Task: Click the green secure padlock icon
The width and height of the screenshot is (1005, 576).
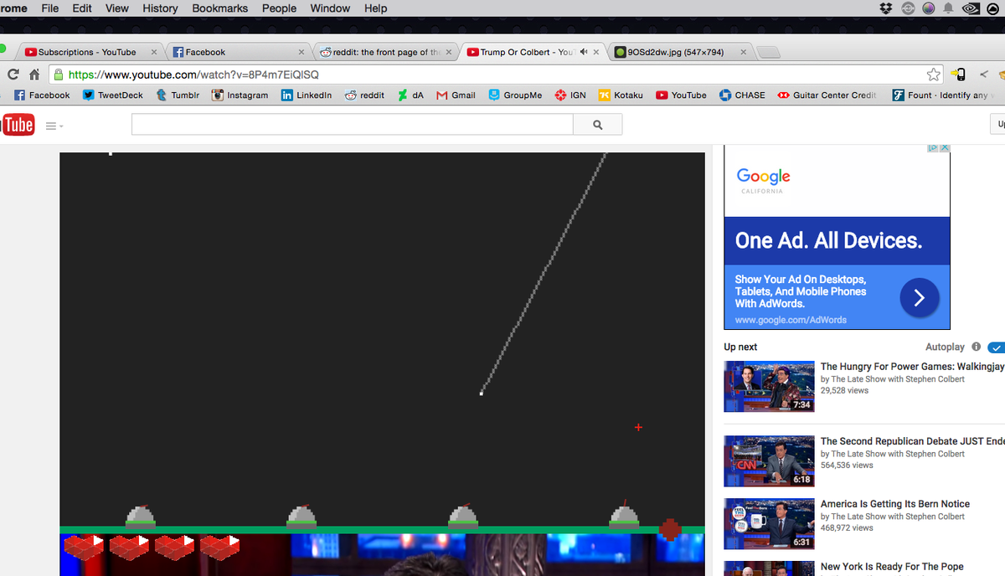Action: 59,75
